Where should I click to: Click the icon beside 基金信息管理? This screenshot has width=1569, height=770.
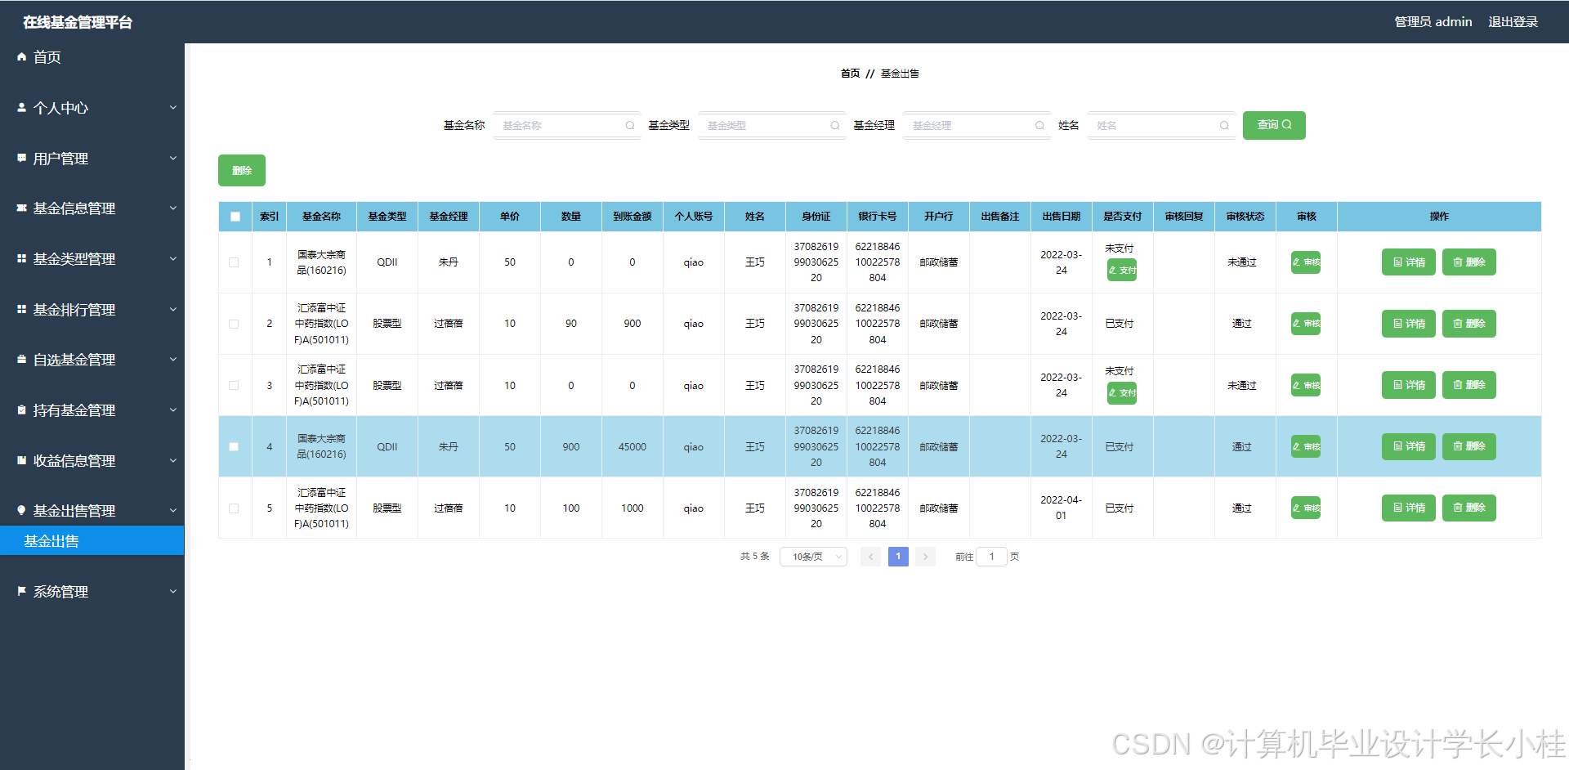(x=22, y=208)
